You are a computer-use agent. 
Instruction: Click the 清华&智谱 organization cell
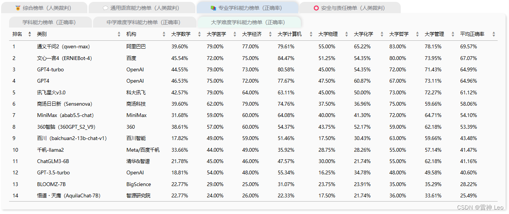pos(138,161)
